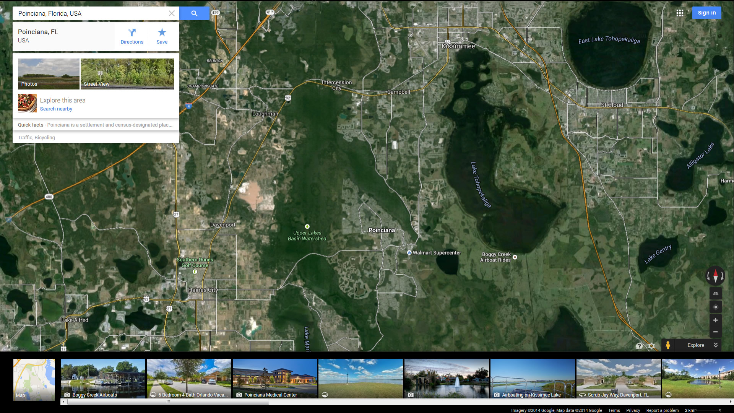Expand Traffic, Bicycling layer options
Viewport: 734px width, 413px height.
tap(36, 137)
